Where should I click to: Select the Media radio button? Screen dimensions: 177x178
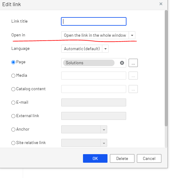pyautogui.click(x=13, y=76)
